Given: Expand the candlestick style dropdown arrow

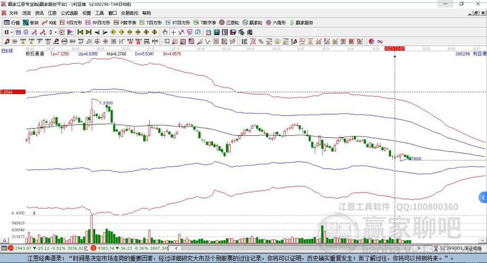Looking at the screenshot, I should pos(55,32).
